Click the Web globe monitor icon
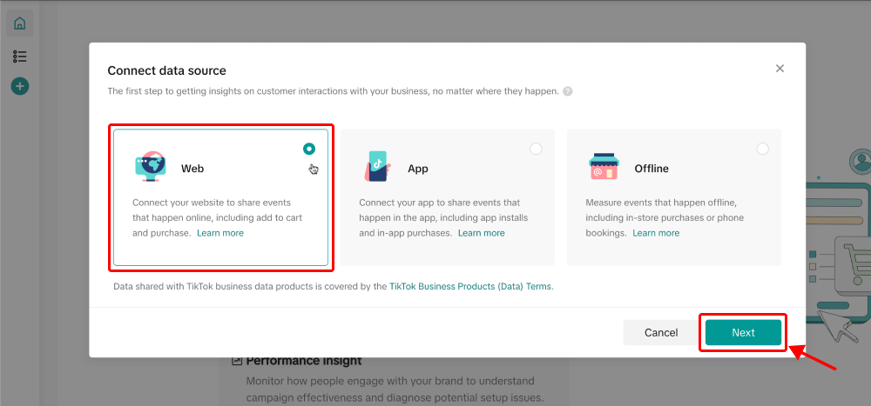 click(150, 166)
